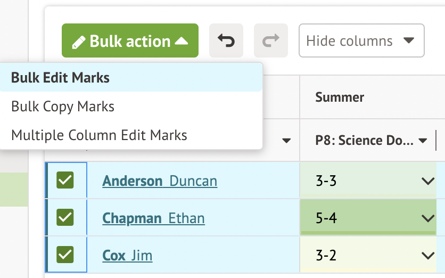This screenshot has width=445, height=278.
Task: Click the Summer column header
Action: (x=340, y=97)
